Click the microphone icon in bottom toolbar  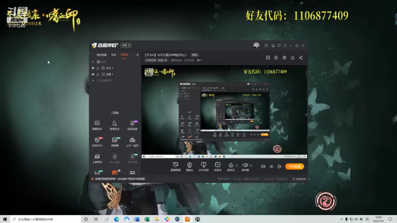tap(231, 165)
